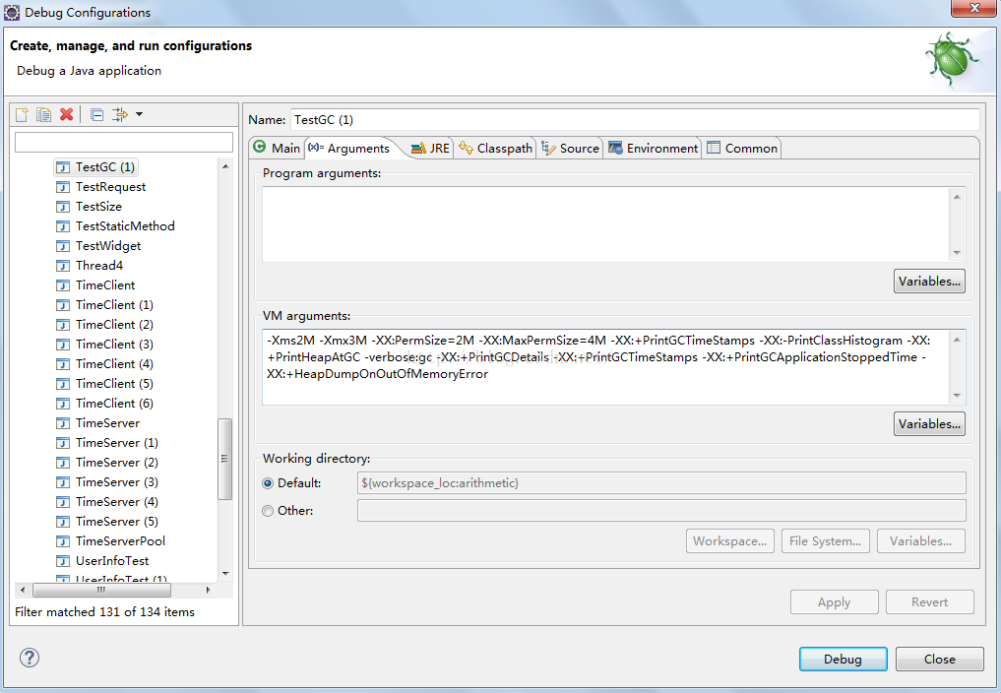Click Variables button under Program arguments

click(x=929, y=281)
